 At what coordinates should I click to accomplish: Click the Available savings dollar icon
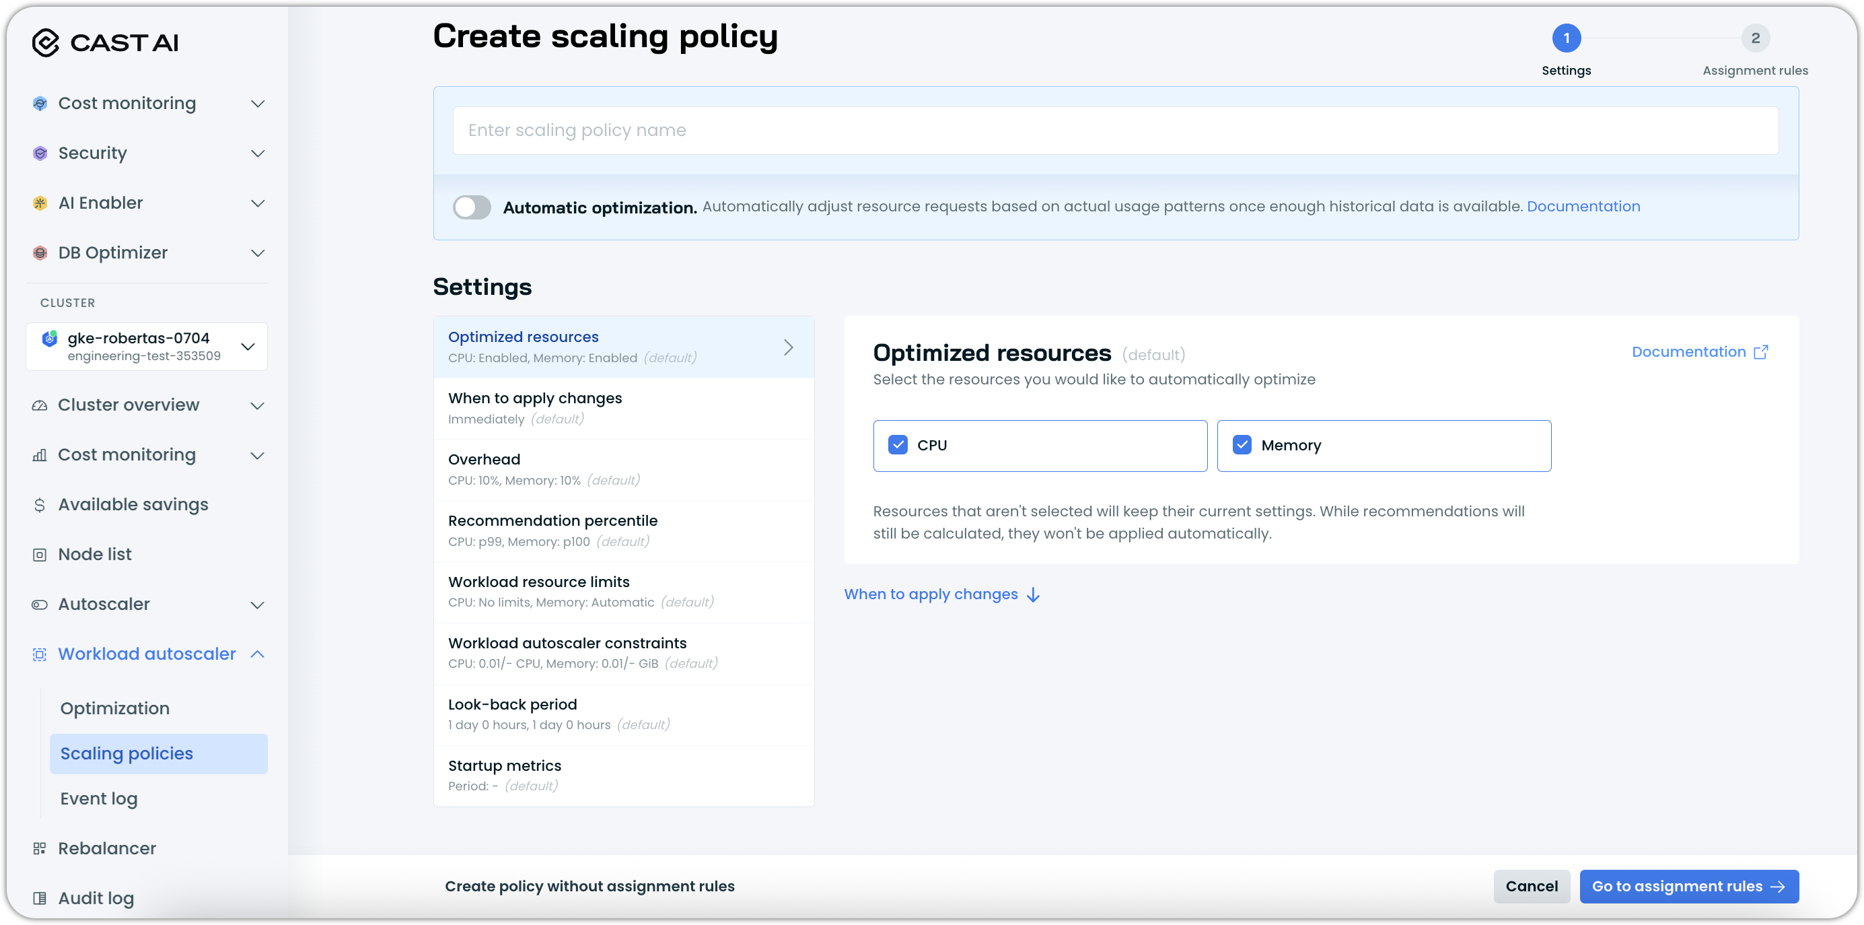(x=40, y=505)
